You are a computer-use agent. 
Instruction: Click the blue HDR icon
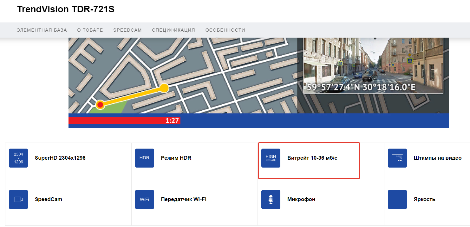tap(145, 158)
